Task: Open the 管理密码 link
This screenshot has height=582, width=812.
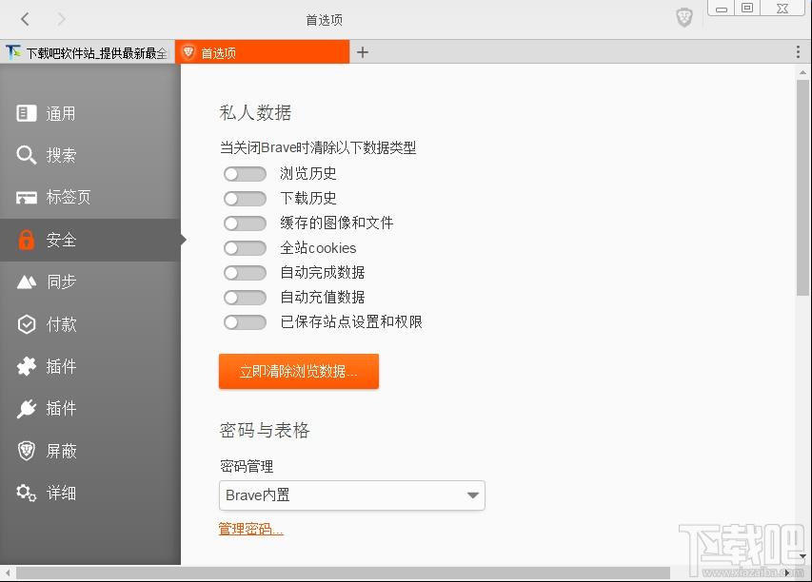Action: coord(251,530)
